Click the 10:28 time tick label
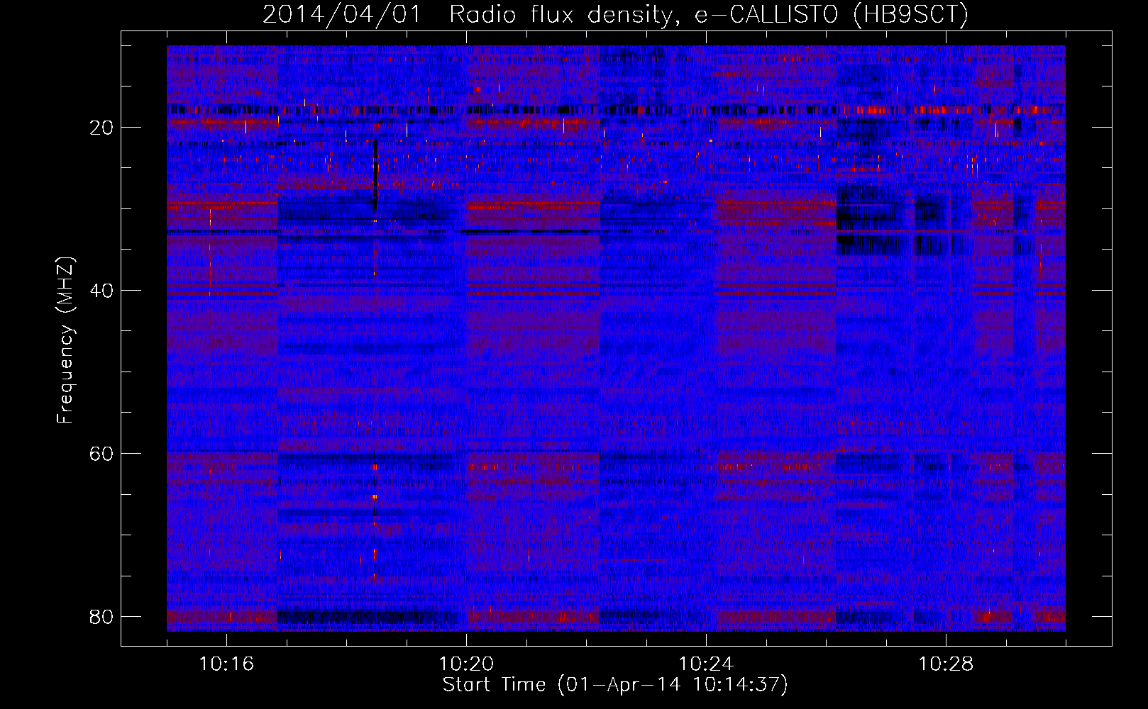The width and height of the screenshot is (1148, 709). [x=946, y=664]
